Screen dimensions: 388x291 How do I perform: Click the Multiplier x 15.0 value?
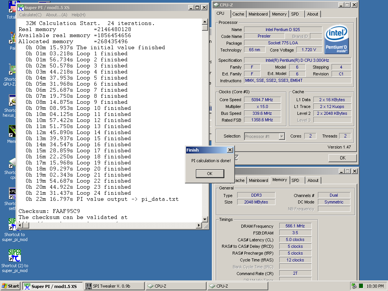pyautogui.click(x=262, y=106)
